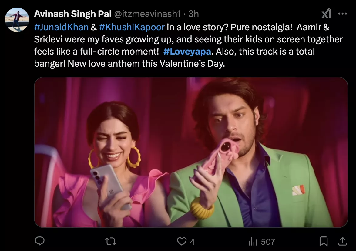
Task: Open the @itzmeavinash1 handle link
Action: click(x=147, y=14)
